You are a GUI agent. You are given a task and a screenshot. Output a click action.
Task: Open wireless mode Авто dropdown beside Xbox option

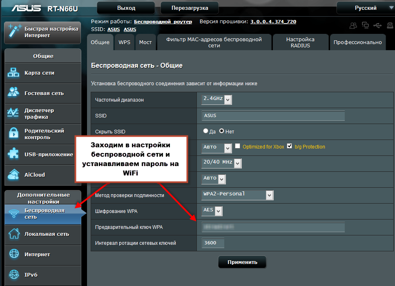point(216,148)
